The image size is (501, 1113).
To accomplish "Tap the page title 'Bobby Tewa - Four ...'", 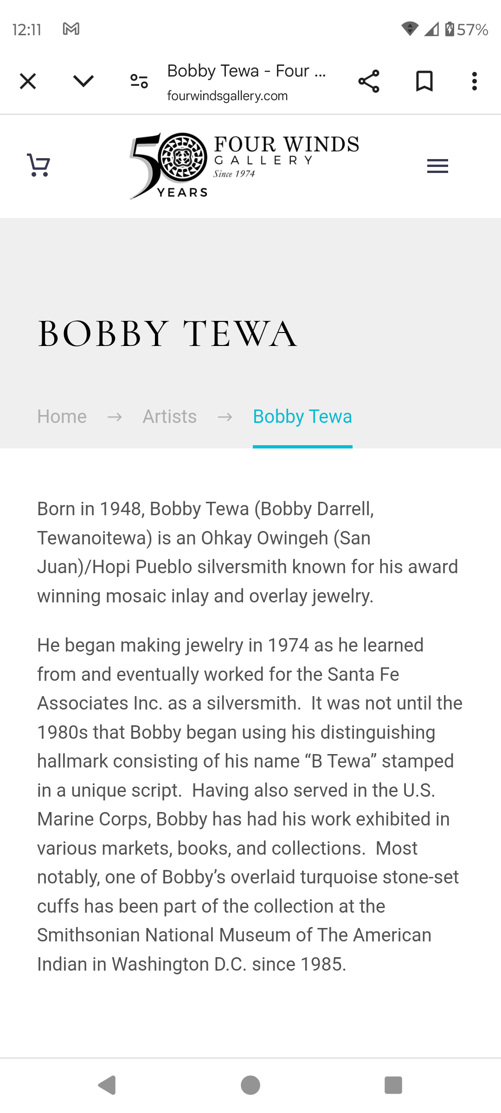I will pyautogui.click(x=246, y=71).
